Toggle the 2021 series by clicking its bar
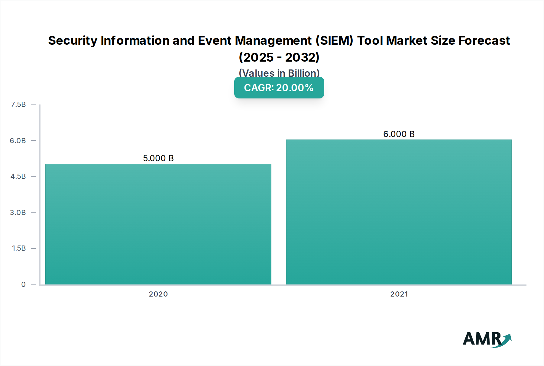The image size is (544, 366). click(398, 211)
